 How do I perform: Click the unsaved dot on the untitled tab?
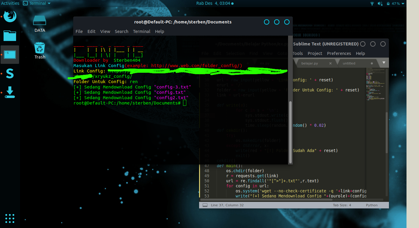(x=372, y=63)
